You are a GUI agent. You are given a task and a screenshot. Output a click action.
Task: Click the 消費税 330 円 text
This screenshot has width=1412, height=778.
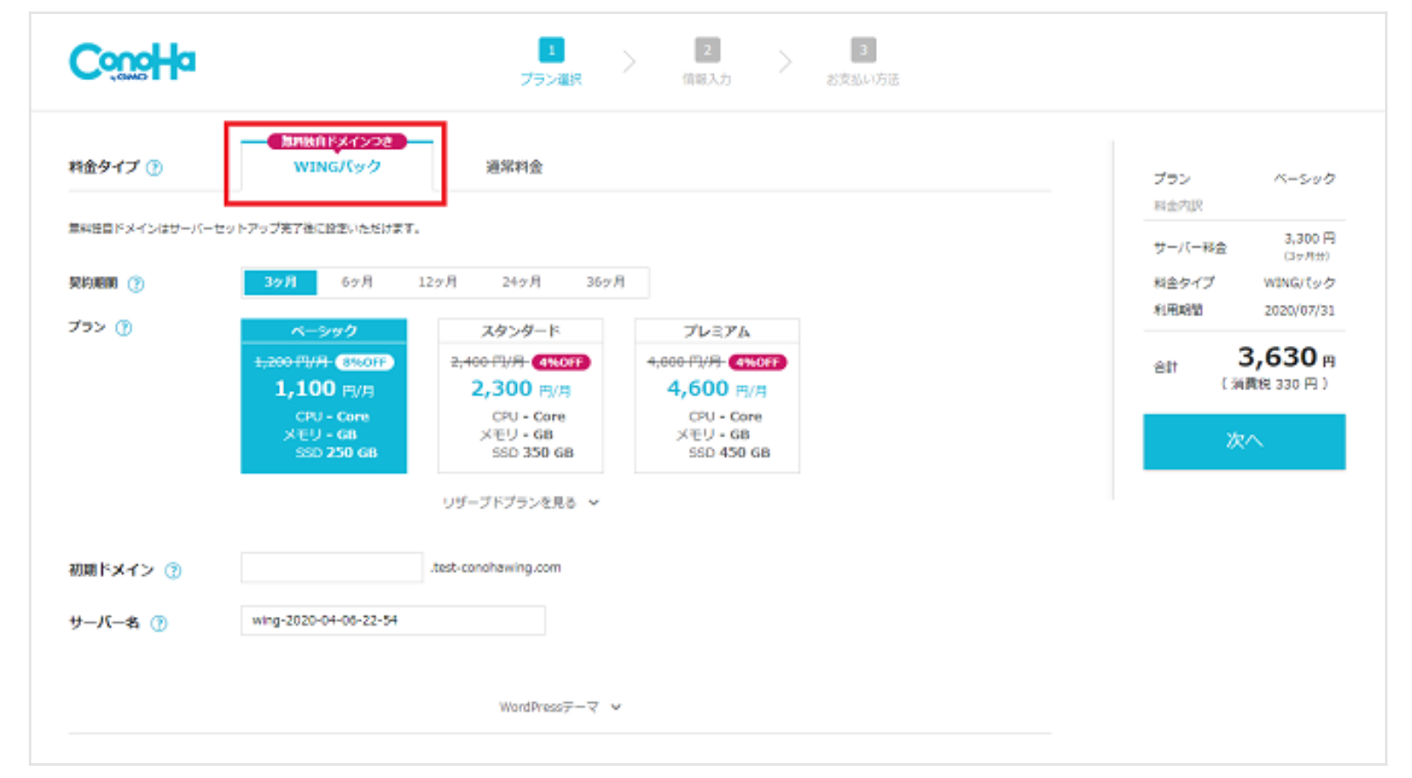(1274, 384)
